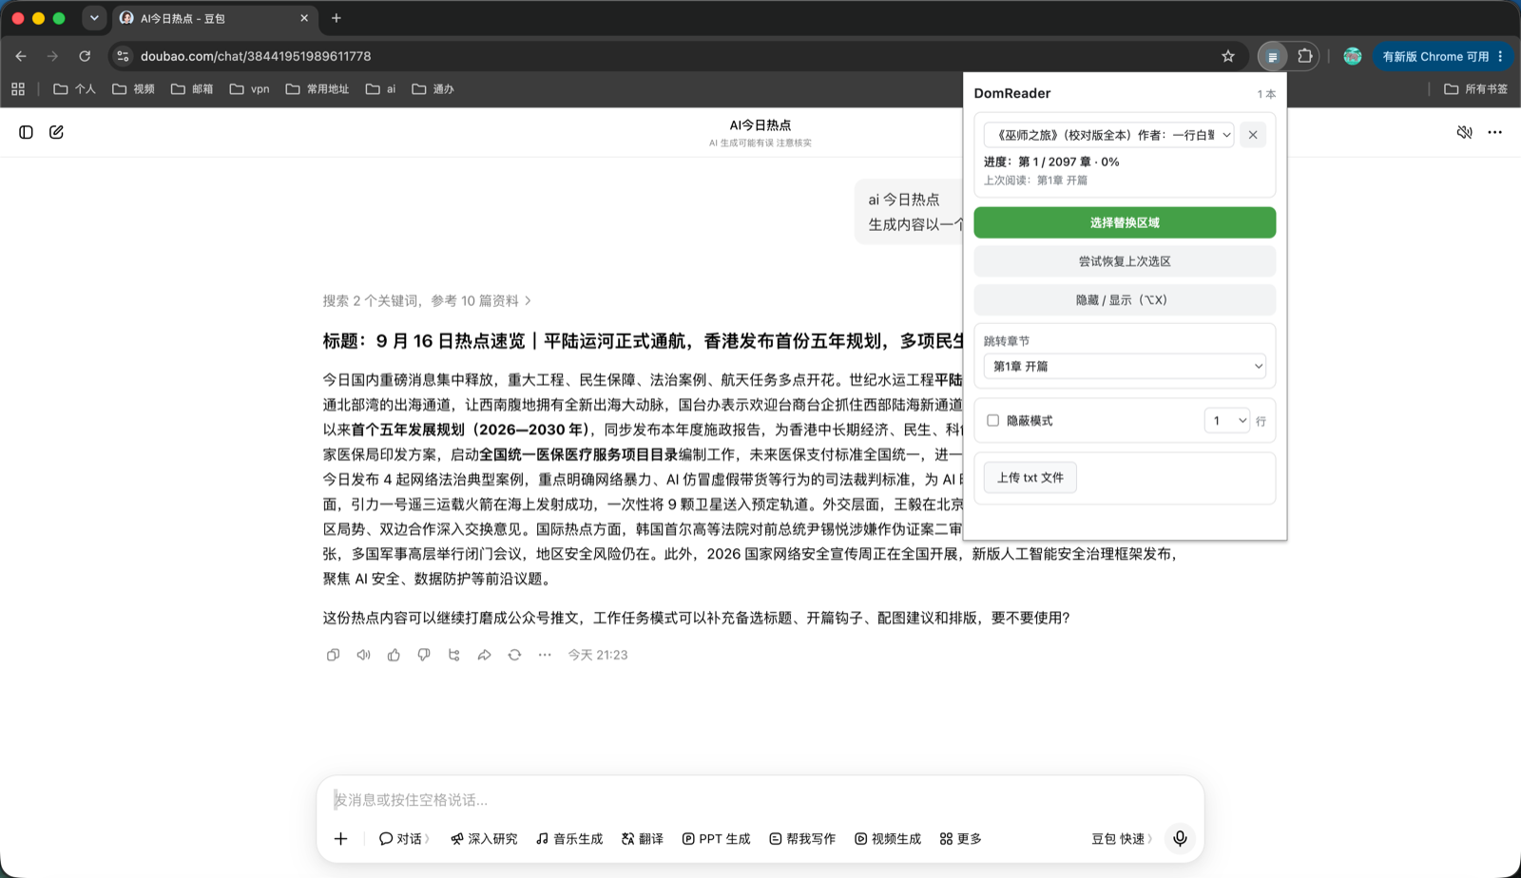Activate the microphone voice input button
1521x878 pixels.
coord(1180,838)
